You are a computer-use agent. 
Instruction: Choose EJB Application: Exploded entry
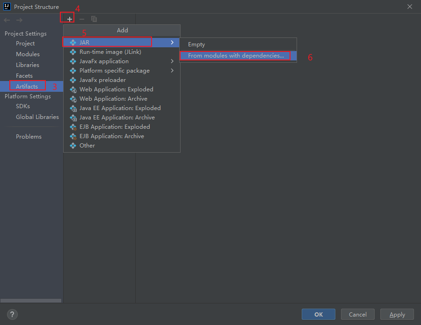click(121, 127)
